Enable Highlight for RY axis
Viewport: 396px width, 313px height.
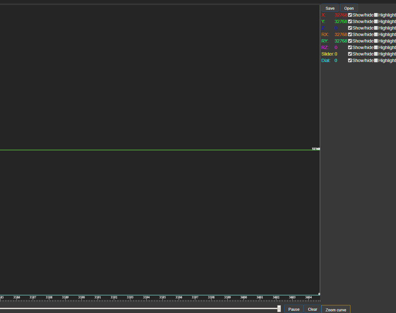point(376,41)
